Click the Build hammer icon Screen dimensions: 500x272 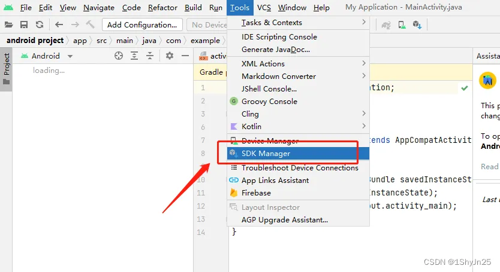91,25
